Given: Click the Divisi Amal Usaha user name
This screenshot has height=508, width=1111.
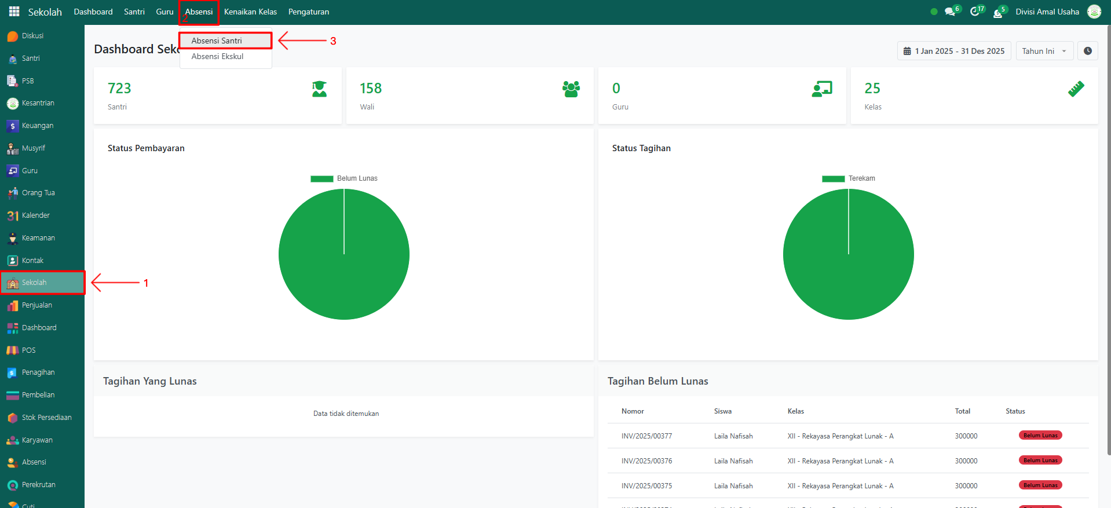Looking at the screenshot, I should click(x=1047, y=12).
